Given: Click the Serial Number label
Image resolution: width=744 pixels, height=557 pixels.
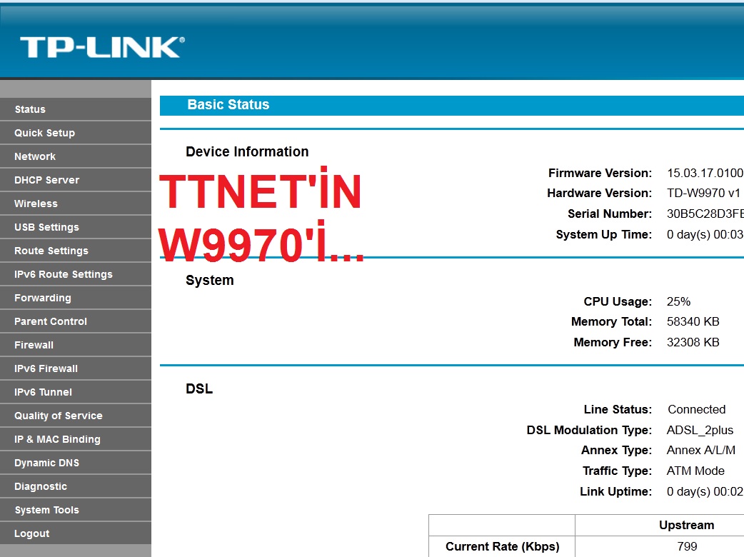Looking at the screenshot, I should point(610,214).
